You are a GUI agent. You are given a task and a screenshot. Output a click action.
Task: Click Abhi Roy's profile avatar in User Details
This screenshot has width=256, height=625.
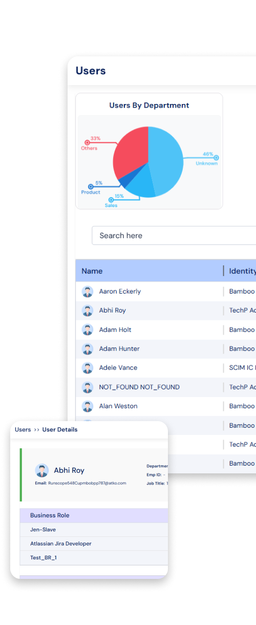pyautogui.click(x=42, y=470)
